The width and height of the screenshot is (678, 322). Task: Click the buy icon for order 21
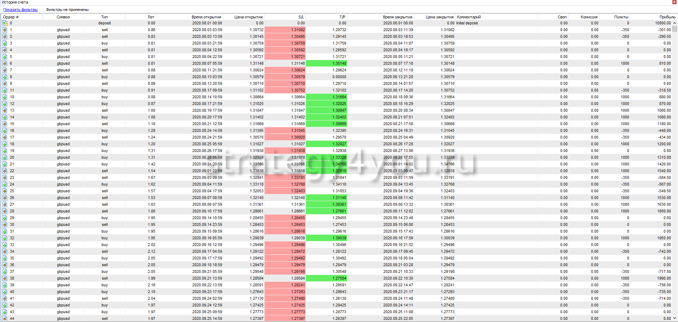(x=5, y=164)
